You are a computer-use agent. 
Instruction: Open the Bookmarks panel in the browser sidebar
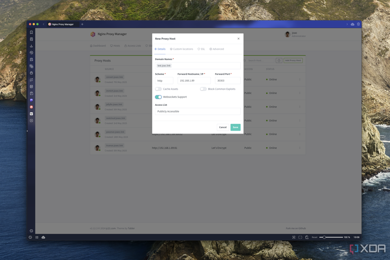coord(31,32)
